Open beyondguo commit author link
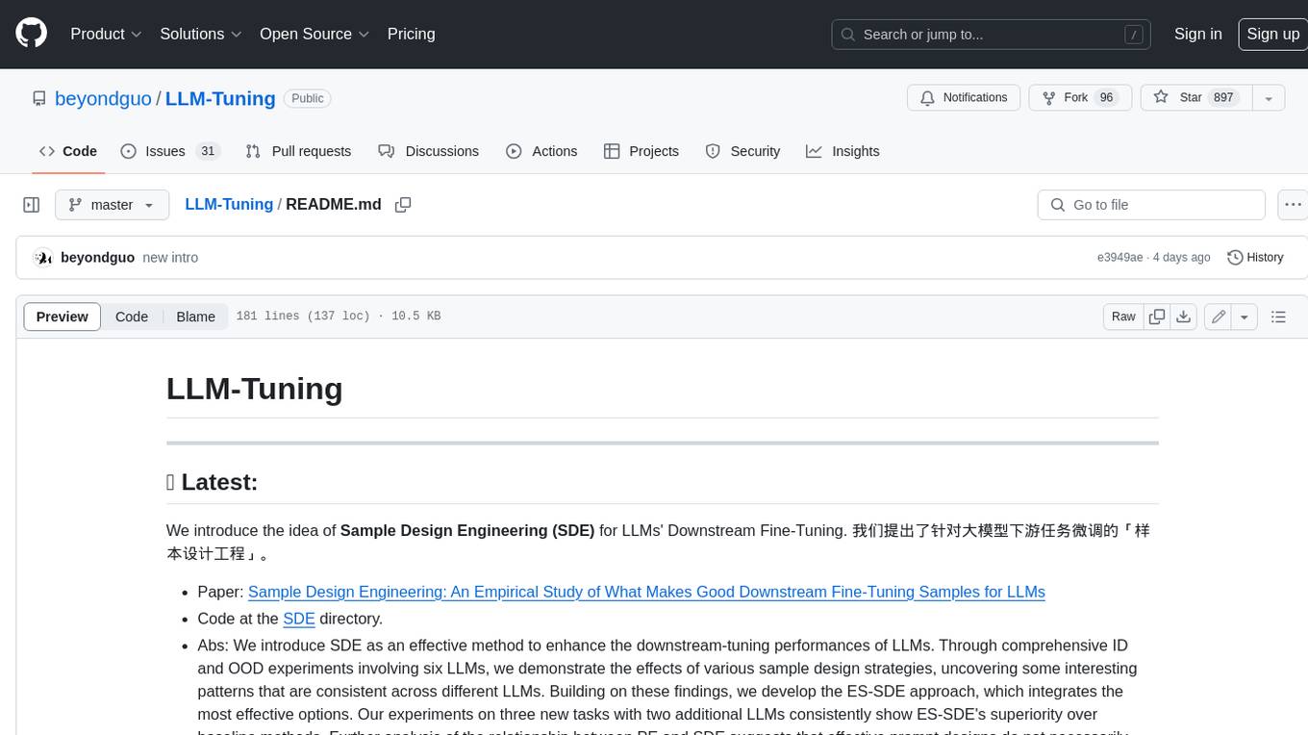Screen dimensions: 1308x735 click(97, 257)
